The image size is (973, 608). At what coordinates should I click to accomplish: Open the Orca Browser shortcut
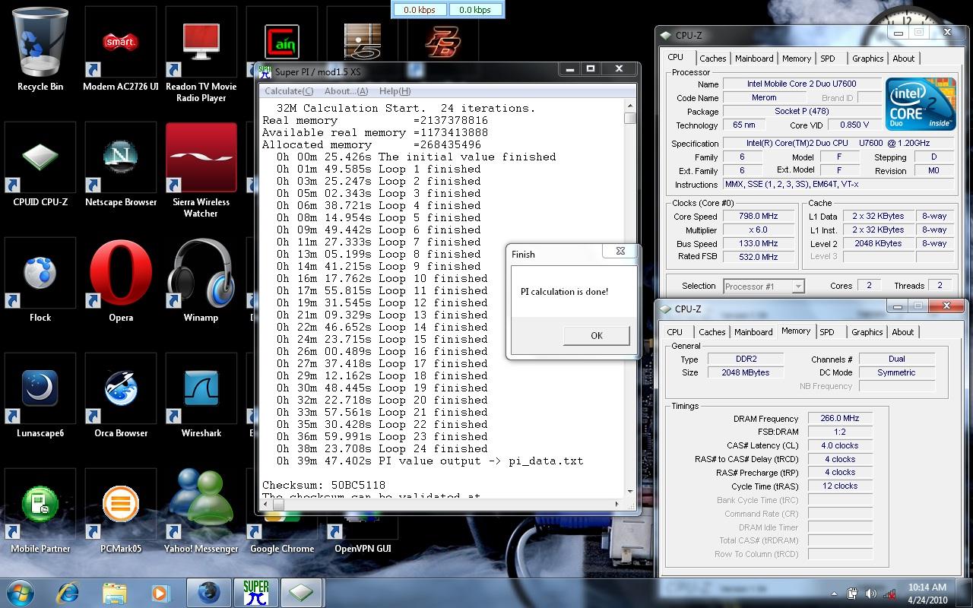point(121,396)
